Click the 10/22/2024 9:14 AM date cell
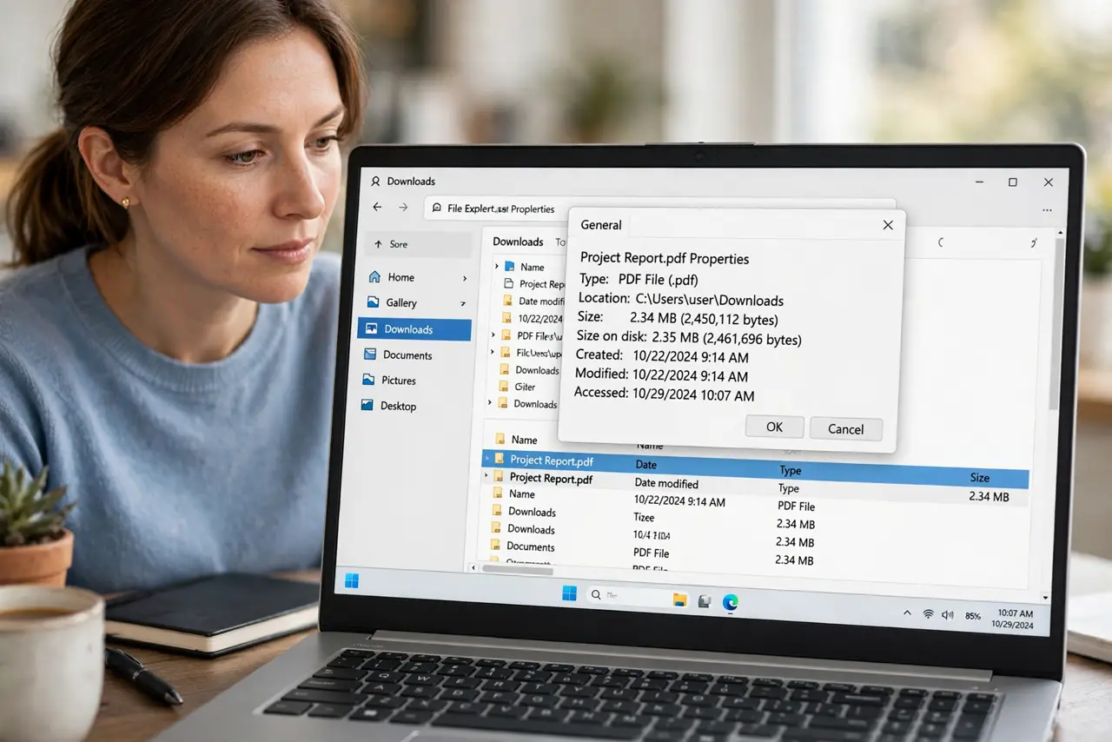 pyautogui.click(x=679, y=501)
